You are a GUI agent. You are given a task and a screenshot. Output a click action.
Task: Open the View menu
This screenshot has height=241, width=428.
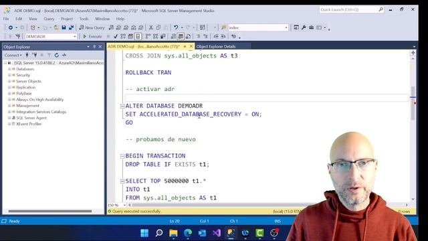click(x=33, y=19)
